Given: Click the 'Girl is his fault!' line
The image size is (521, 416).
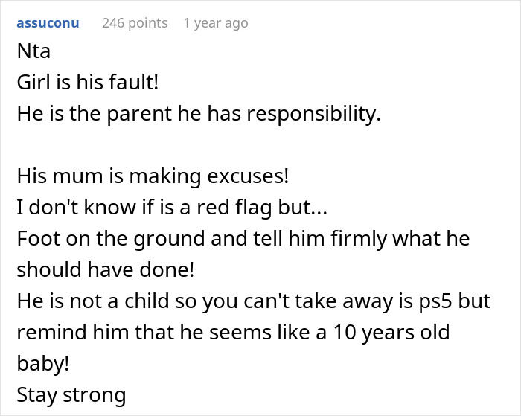Looking at the screenshot, I should 87,82.
